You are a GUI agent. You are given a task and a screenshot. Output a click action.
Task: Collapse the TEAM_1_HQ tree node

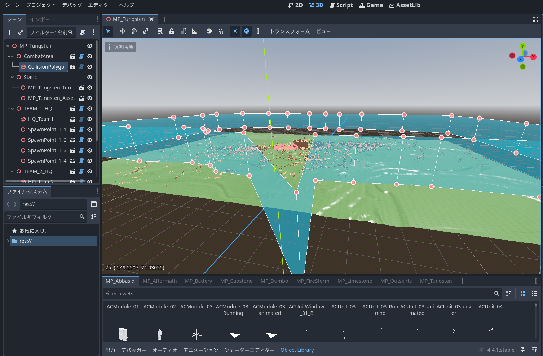(x=12, y=109)
